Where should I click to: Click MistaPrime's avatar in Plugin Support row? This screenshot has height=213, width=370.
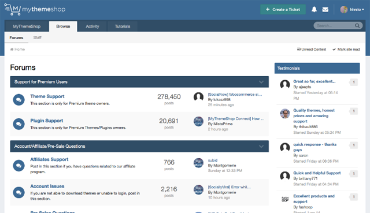coord(198,121)
